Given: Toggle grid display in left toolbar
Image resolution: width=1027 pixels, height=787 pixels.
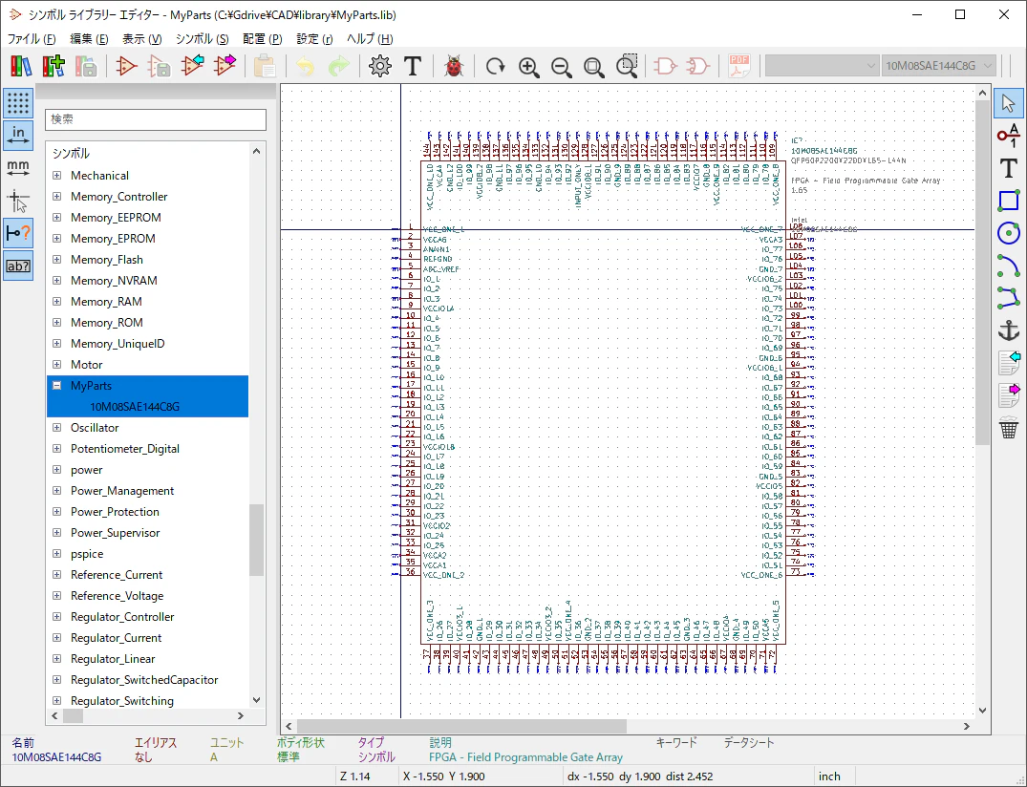Looking at the screenshot, I should (x=18, y=103).
